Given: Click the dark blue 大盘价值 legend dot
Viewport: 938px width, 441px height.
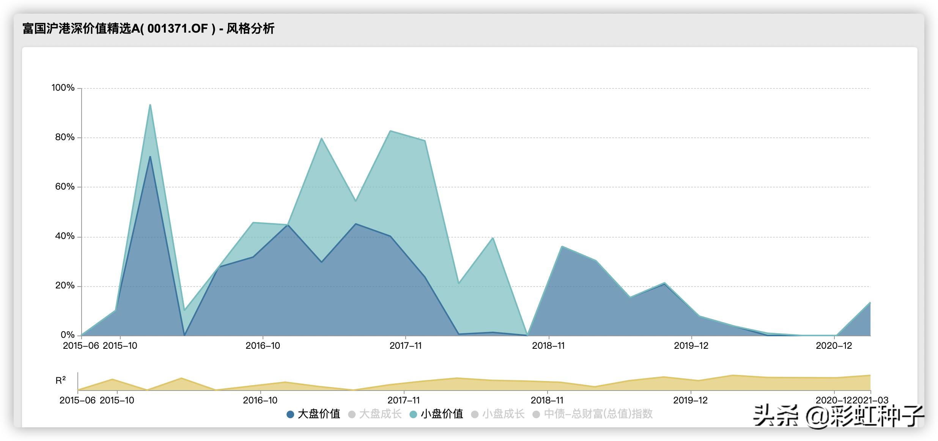Looking at the screenshot, I should tap(290, 414).
